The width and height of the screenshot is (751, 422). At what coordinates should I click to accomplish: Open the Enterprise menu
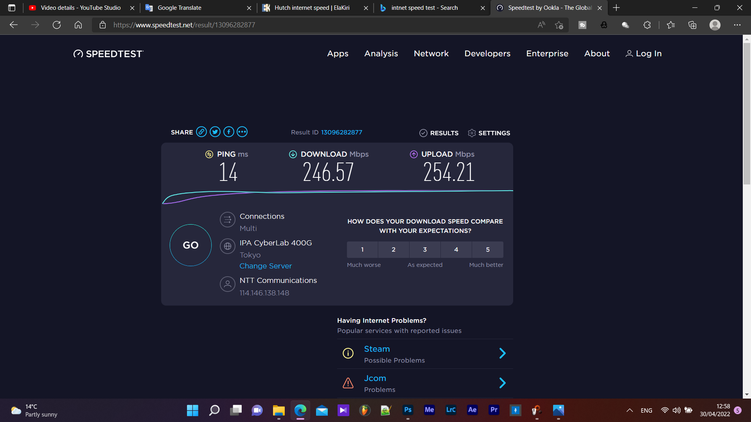(x=547, y=54)
